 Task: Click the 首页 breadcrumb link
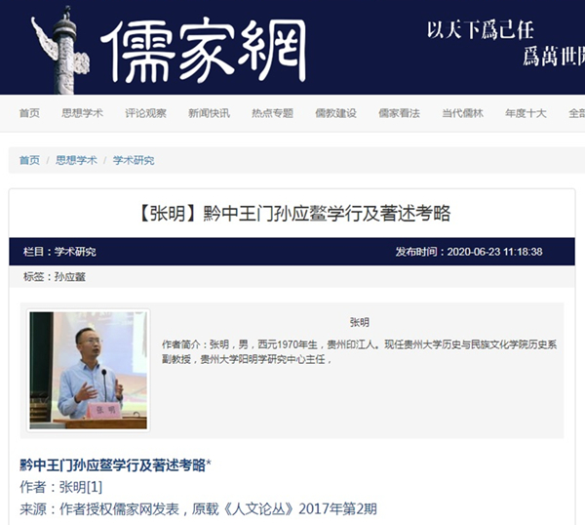(29, 160)
